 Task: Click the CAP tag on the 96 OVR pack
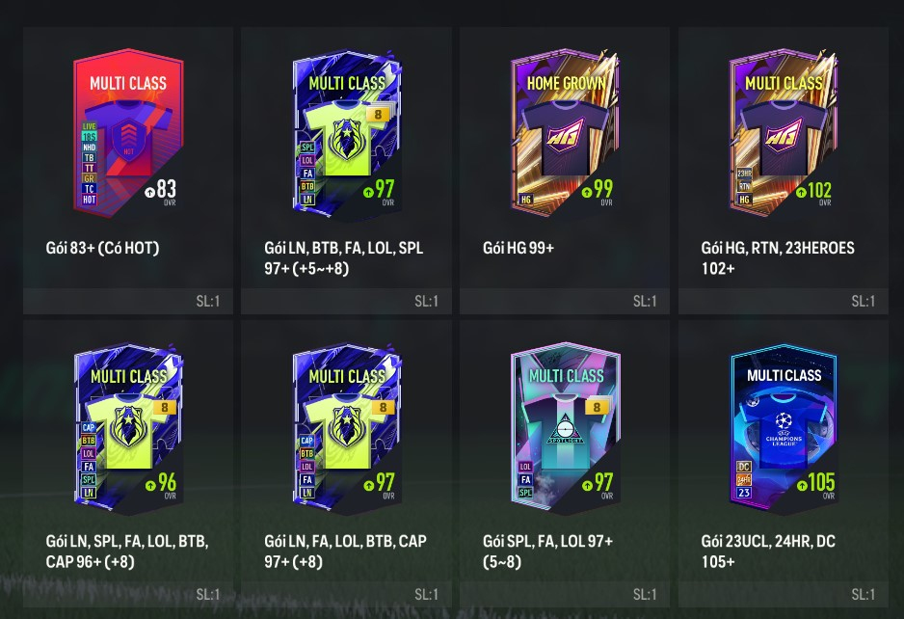pyautogui.click(x=89, y=427)
